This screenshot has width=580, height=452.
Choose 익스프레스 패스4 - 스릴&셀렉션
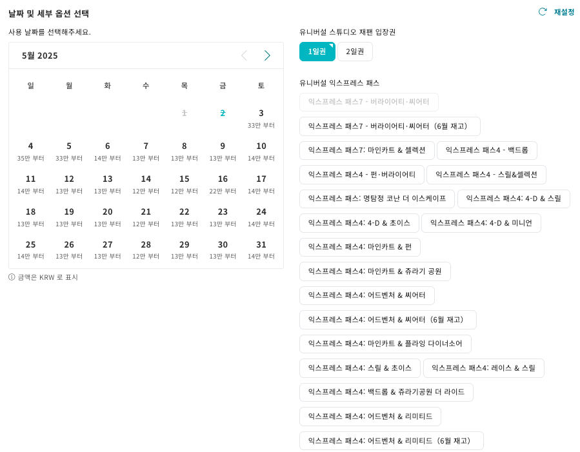[x=486, y=175]
